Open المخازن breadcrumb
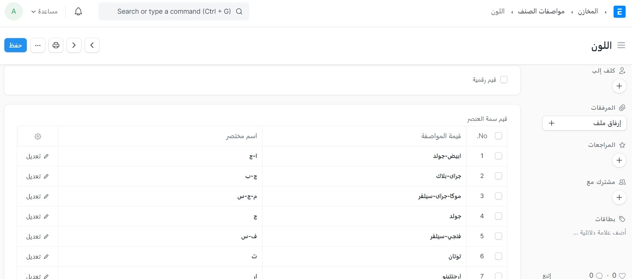Viewport: 632px width, 279px height. point(588,11)
